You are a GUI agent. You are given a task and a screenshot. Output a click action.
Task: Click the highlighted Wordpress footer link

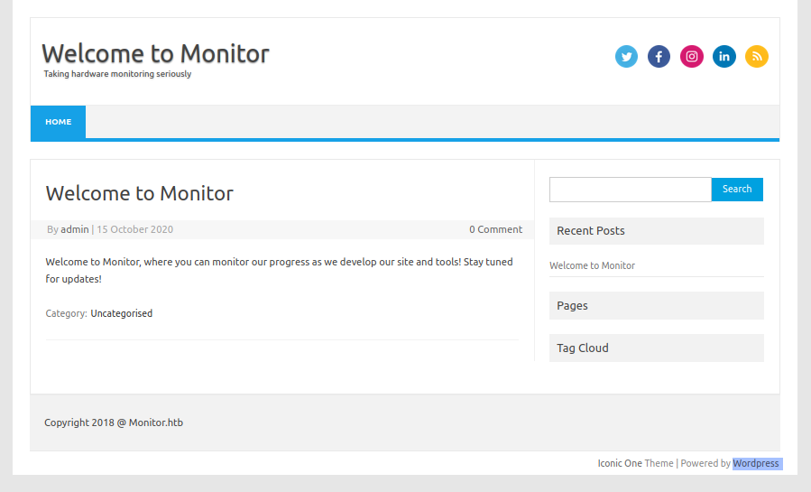coord(755,463)
